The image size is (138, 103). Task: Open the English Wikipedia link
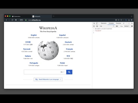click(34, 35)
